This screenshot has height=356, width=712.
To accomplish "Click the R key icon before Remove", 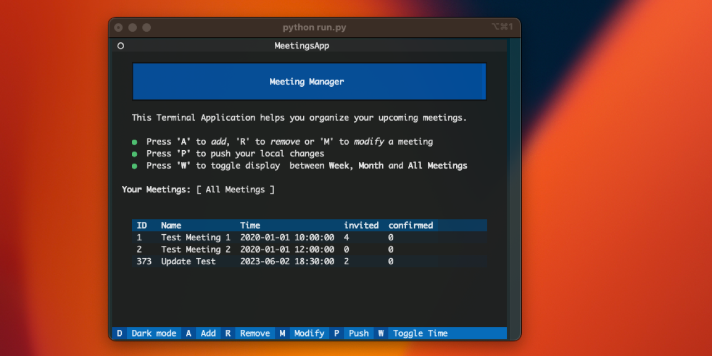I will tap(228, 333).
